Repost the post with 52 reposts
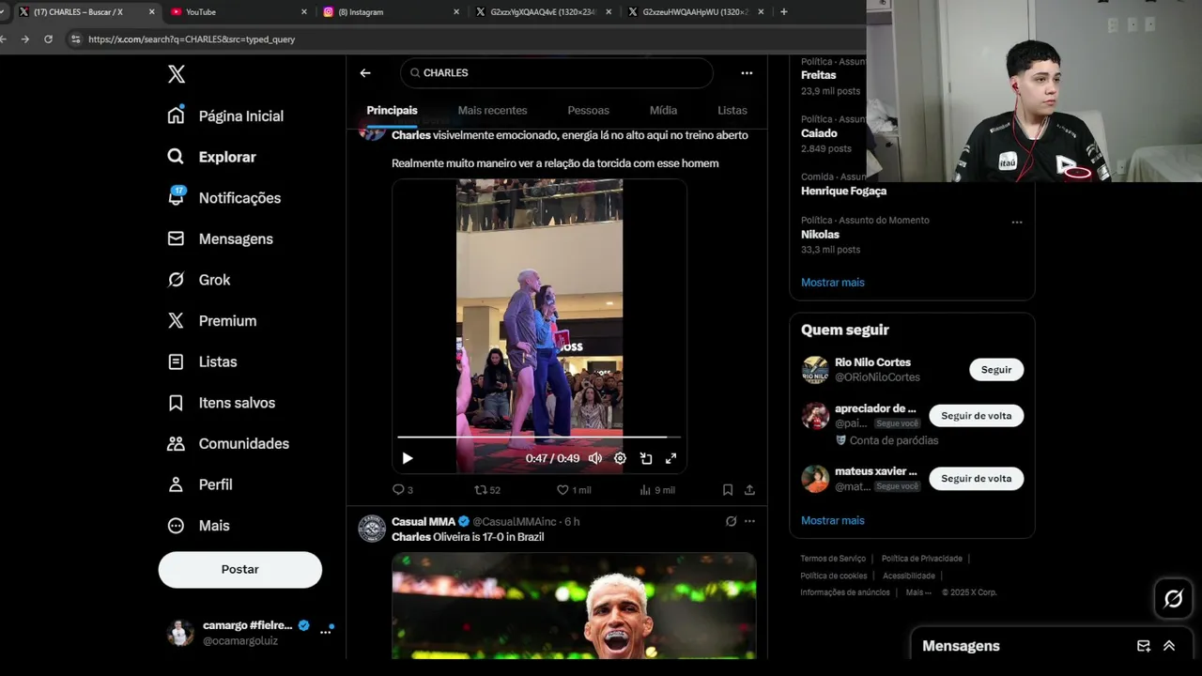The height and width of the screenshot is (676, 1202). click(487, 490)
